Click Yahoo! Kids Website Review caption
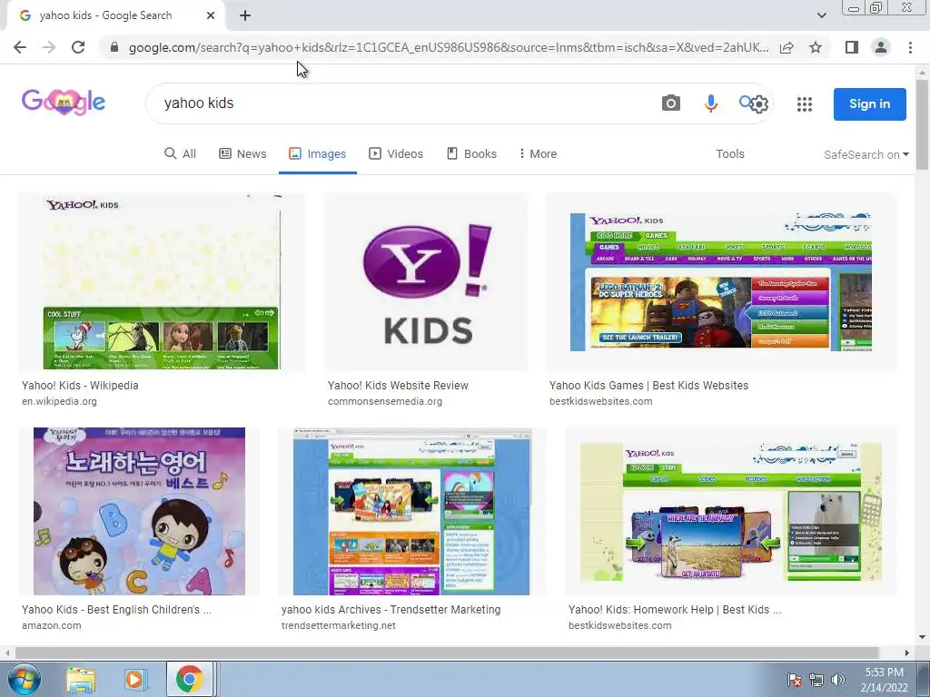 pos(398,385)
